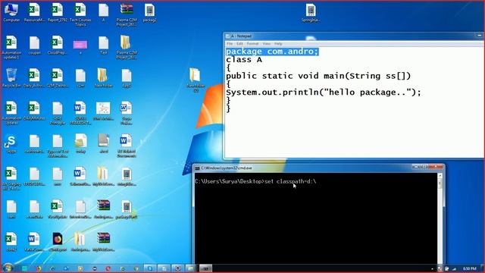This screenshot has width=485, height=273.
Task: Select the Plasma C2M Project WinRAR archive icon
Action: (127, 14)
